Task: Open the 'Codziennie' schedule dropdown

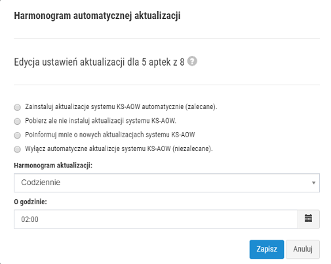Action: point(166,183)
